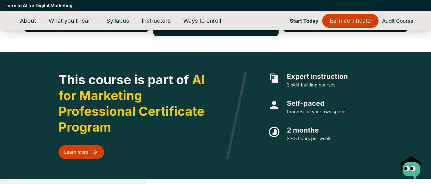Click Learn more about the certificate program
Image resolution: width=431 pixels, height=184 pixels.
[x=81, y=152]
